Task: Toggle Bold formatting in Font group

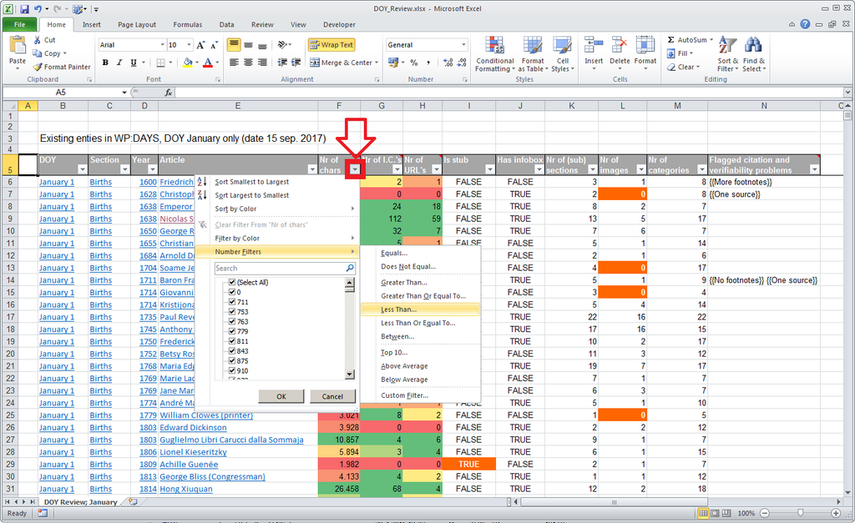Action: tap(105, 63)
